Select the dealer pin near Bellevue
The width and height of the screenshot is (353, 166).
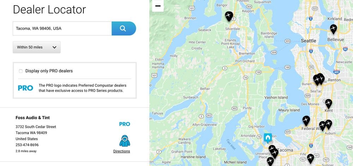[x=333, y=29]
